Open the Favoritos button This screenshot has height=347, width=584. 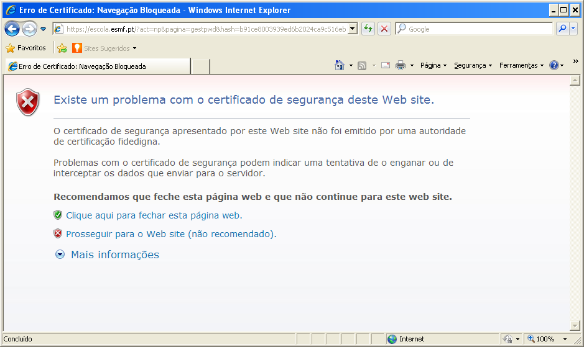click(x=26, y=48)
